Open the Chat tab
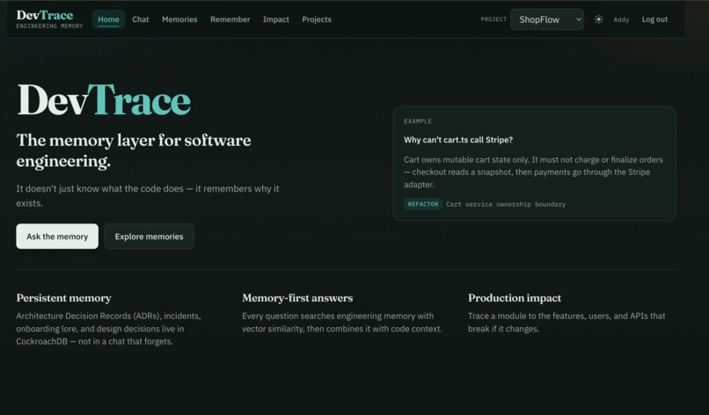 coord(140,19)
